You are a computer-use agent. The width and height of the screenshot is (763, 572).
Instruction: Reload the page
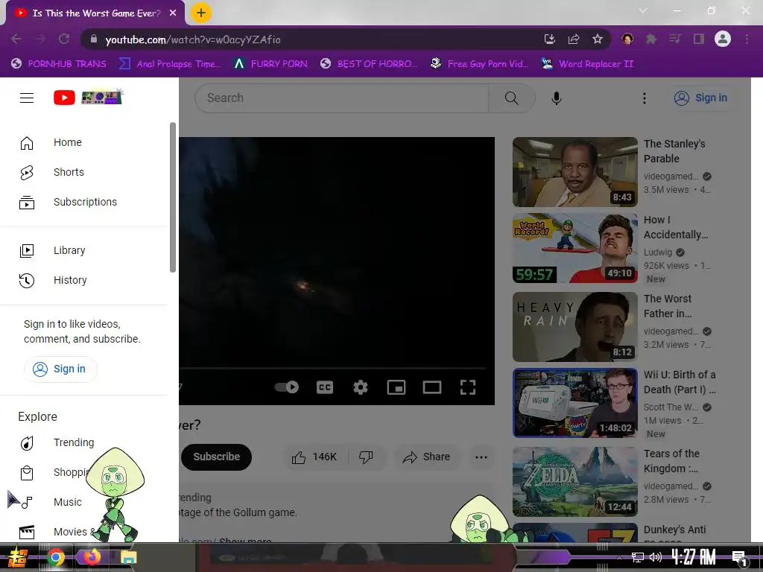point(64,39)
